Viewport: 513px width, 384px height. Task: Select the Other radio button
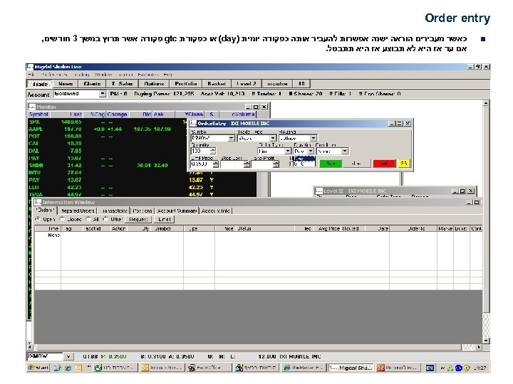click(105, 219)
